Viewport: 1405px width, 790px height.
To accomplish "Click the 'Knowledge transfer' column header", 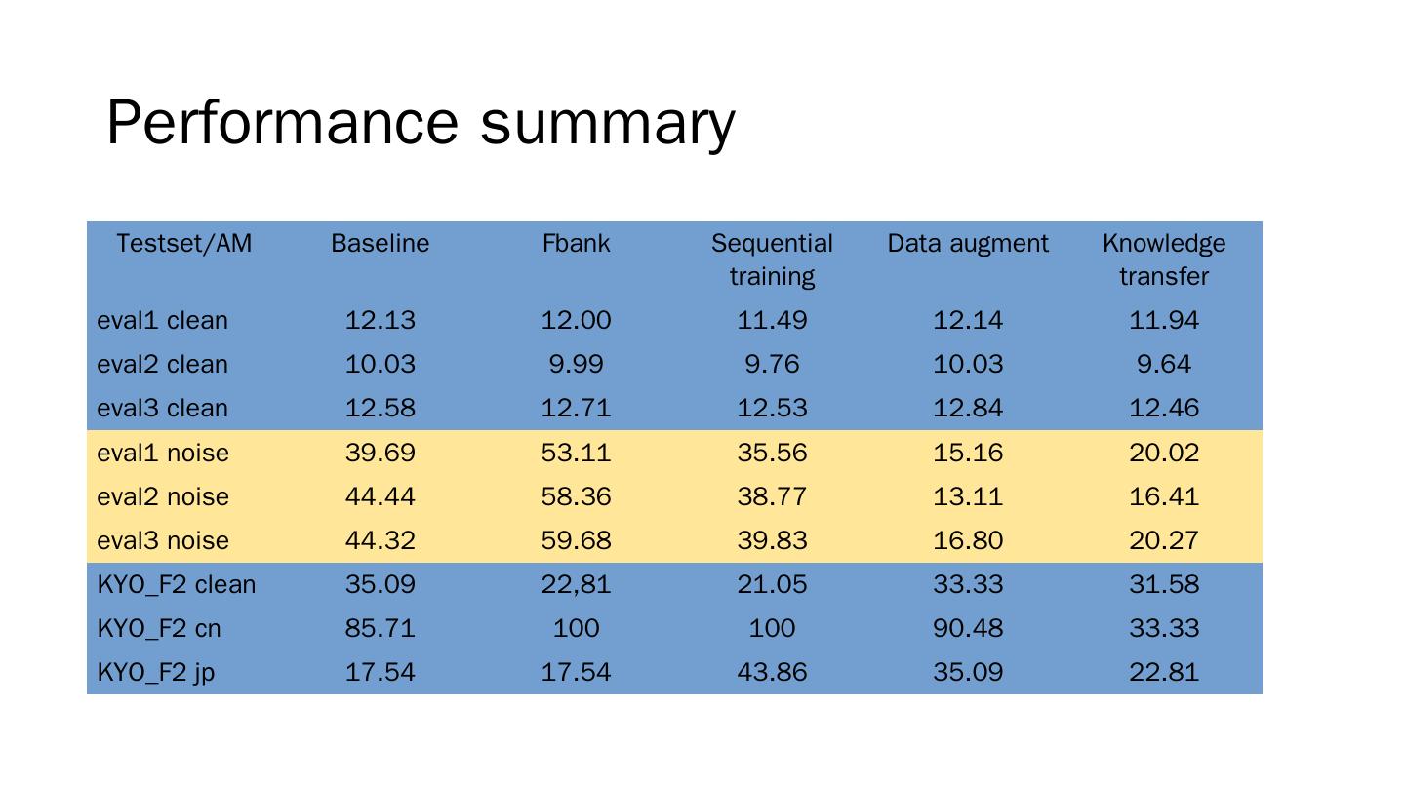I will coord(1164,259).
